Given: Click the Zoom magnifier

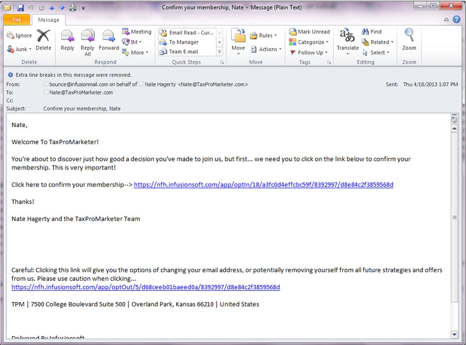Looking at the screenshot, I should 409,40.
